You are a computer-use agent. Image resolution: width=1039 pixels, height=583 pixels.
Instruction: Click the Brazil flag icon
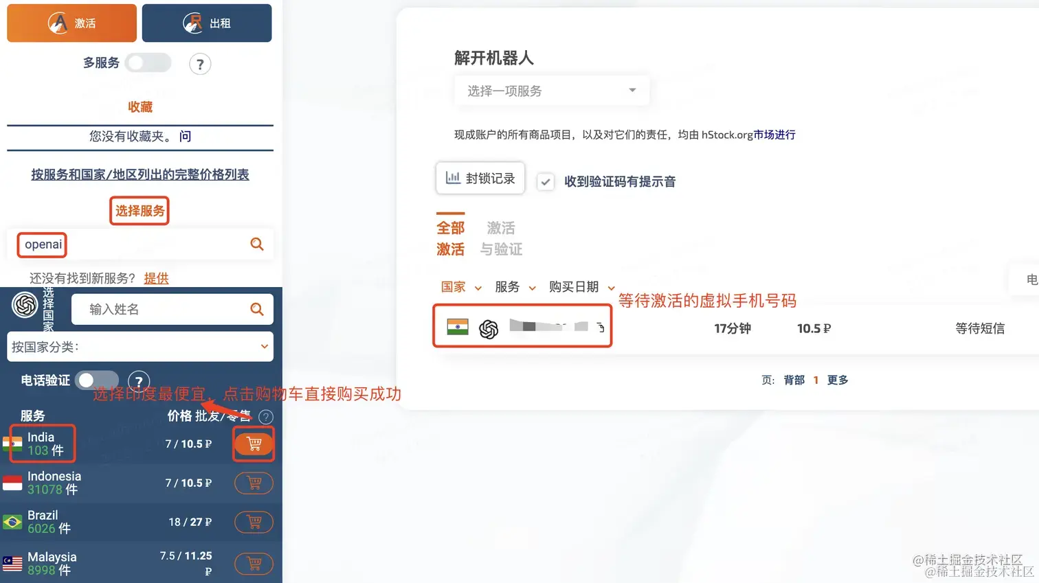tap(12, 522)
